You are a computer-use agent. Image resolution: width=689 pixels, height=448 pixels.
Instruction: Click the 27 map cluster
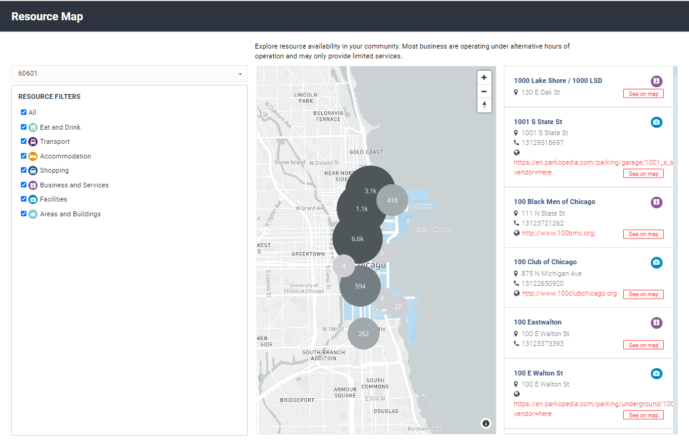point(397,307)
